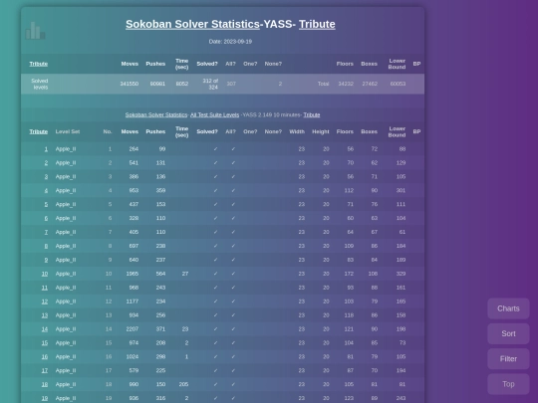This screenshot has height=403, width=538.
Task: Open level 14 link
Action: tap(45, 329)
